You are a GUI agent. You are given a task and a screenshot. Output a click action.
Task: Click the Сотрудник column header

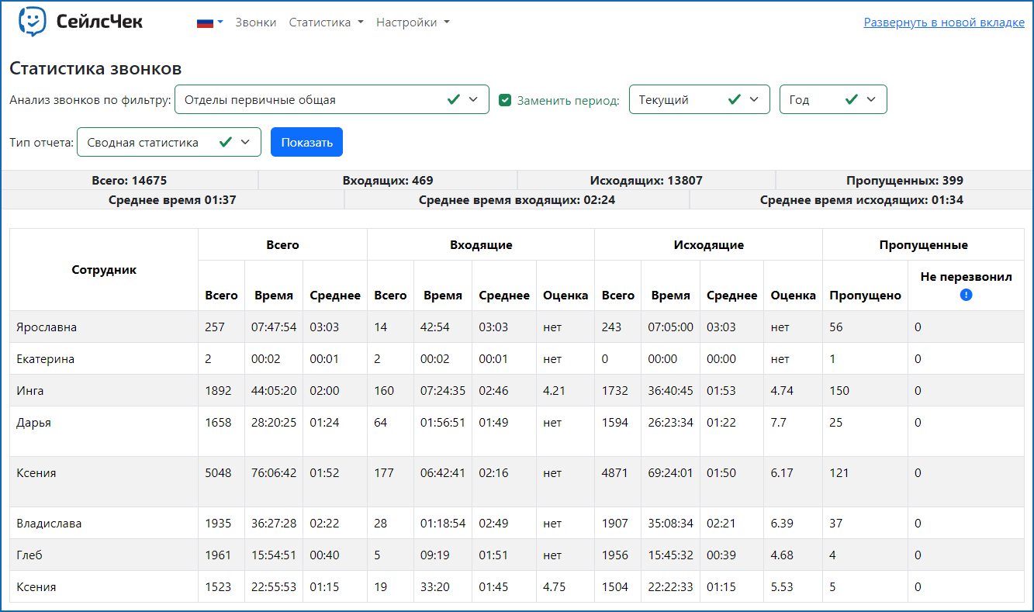[104, 270]
